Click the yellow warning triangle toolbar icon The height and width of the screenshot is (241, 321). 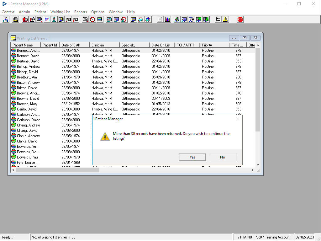tap(225, 19)
